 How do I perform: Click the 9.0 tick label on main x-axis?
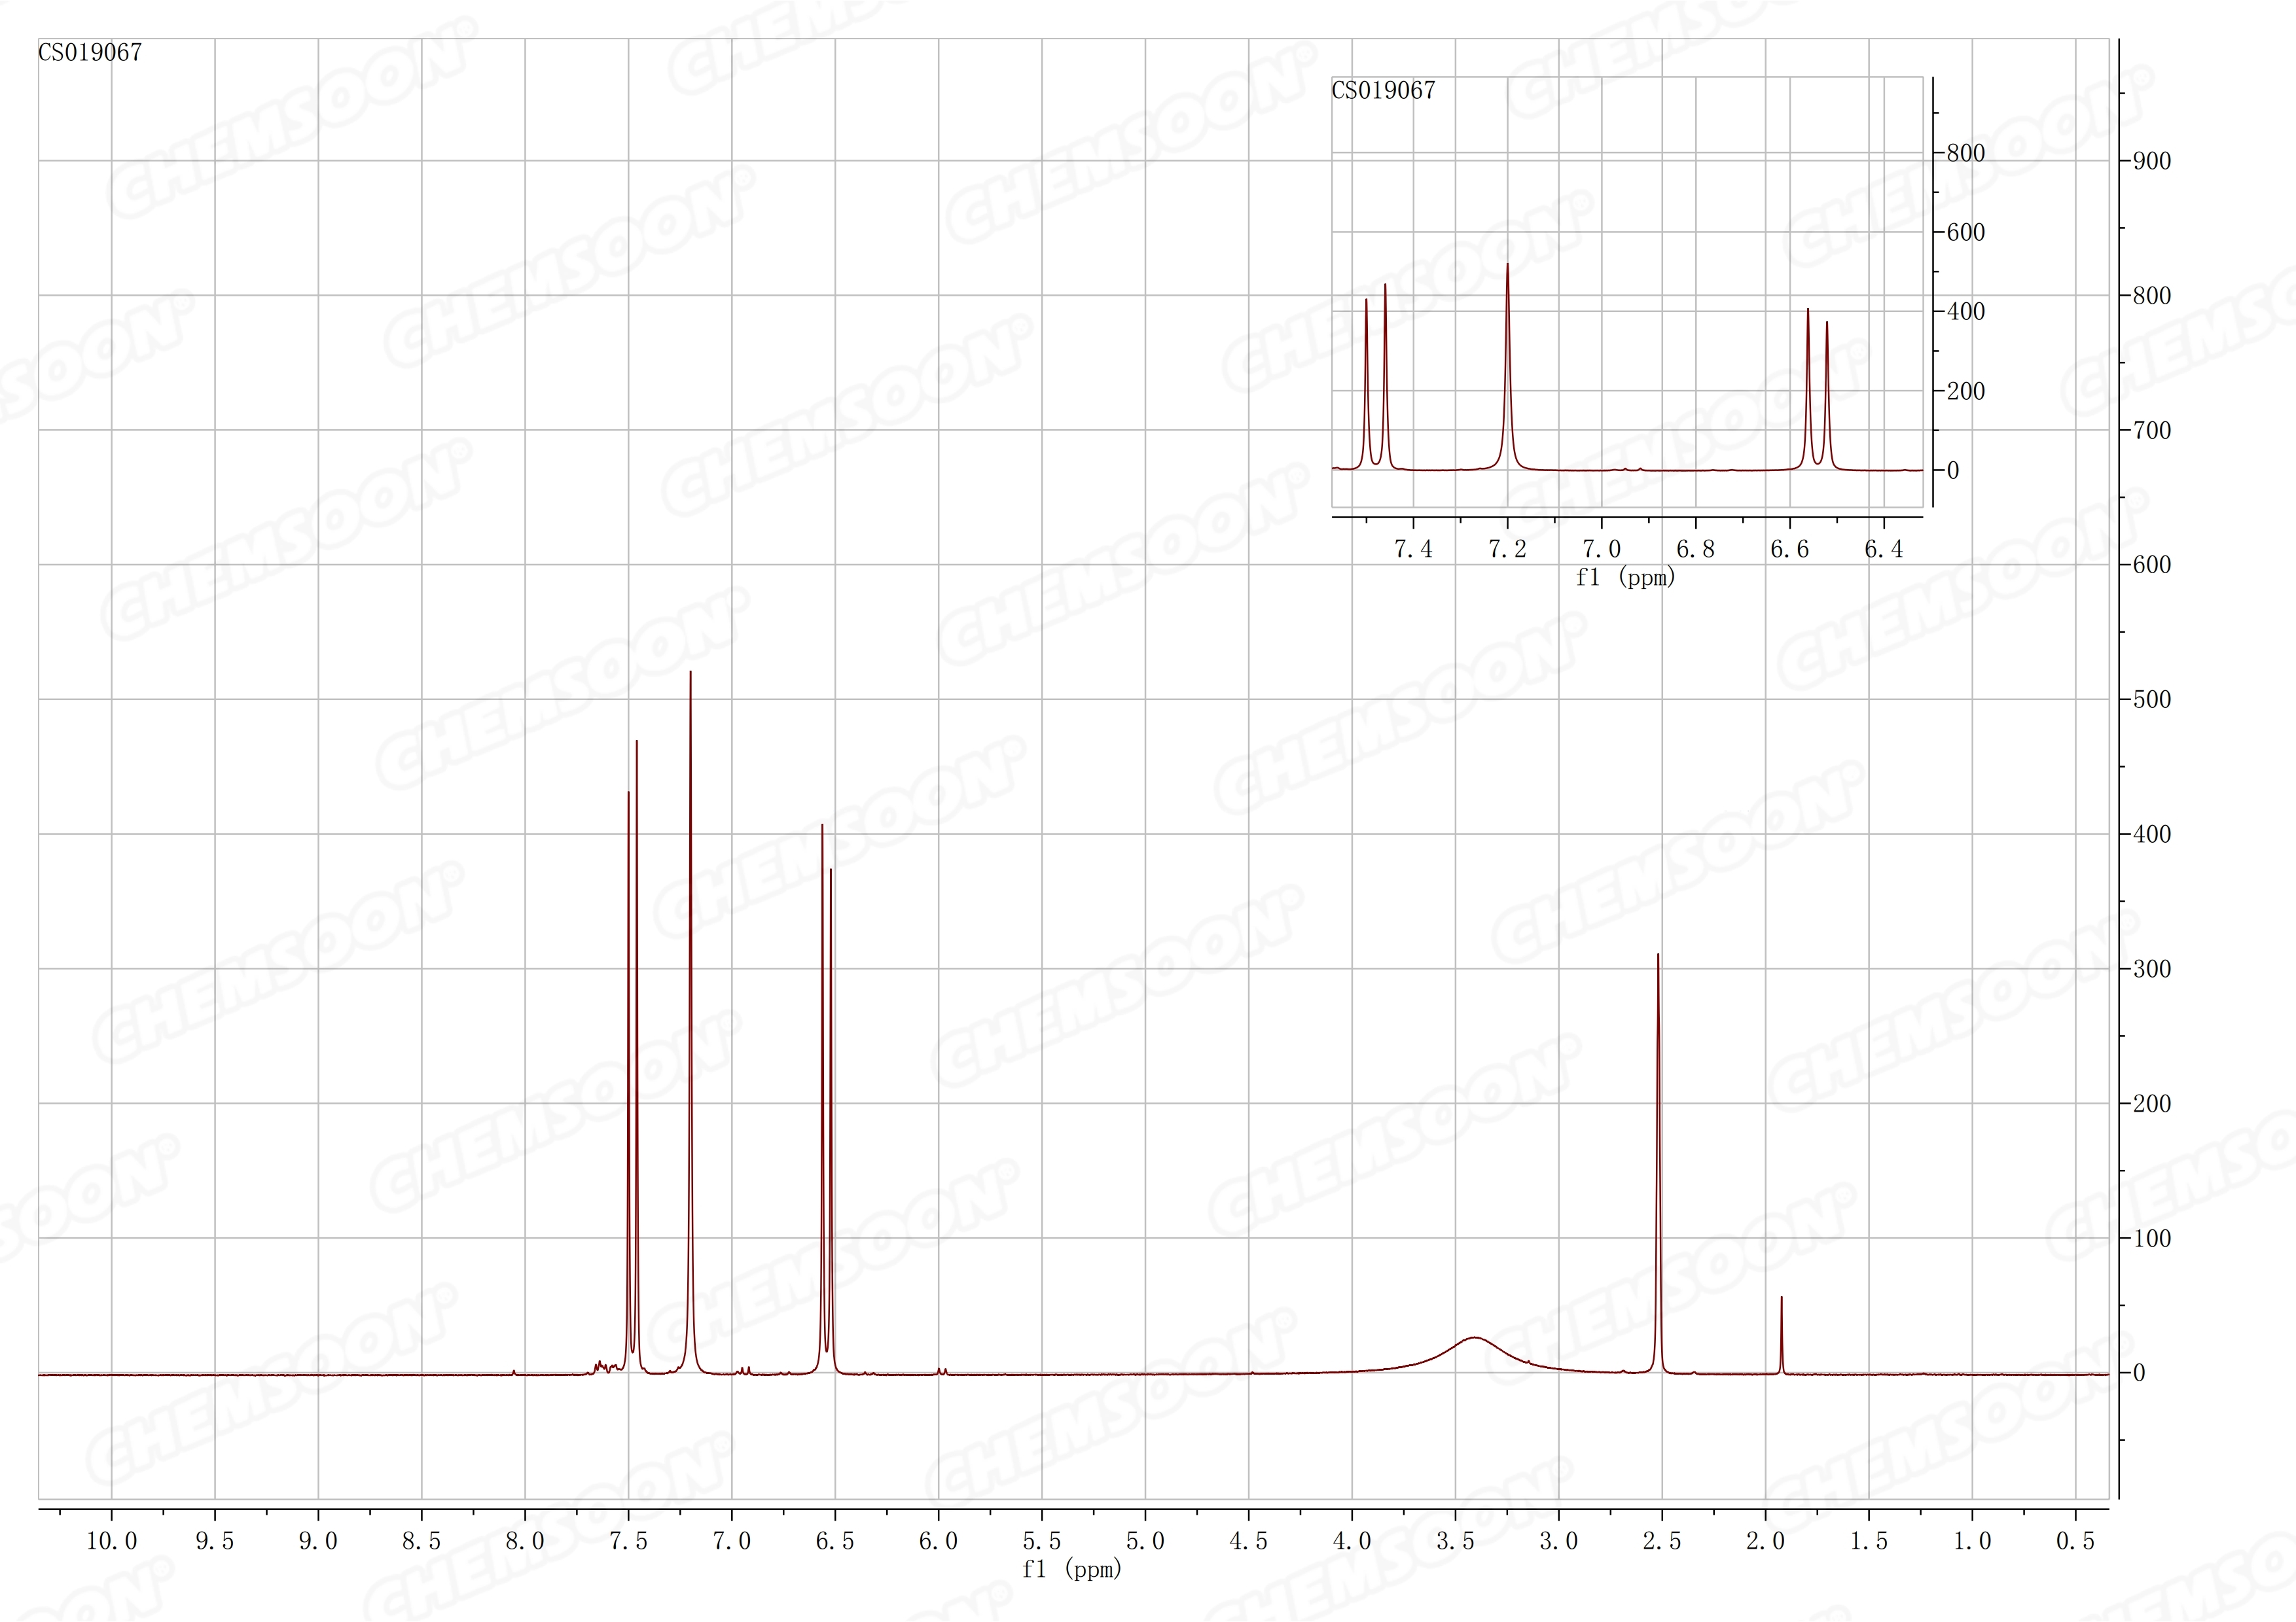coord(318,1541)
